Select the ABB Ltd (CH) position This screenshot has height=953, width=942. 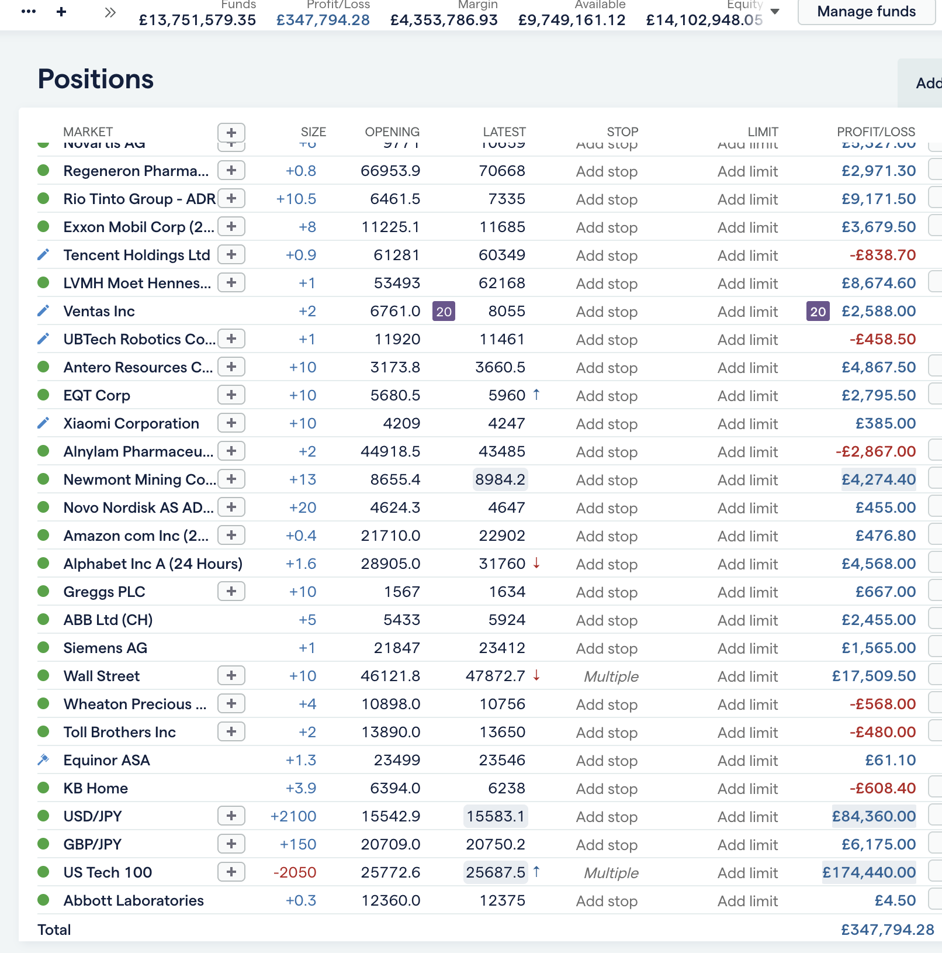click(x=108, y=620)
